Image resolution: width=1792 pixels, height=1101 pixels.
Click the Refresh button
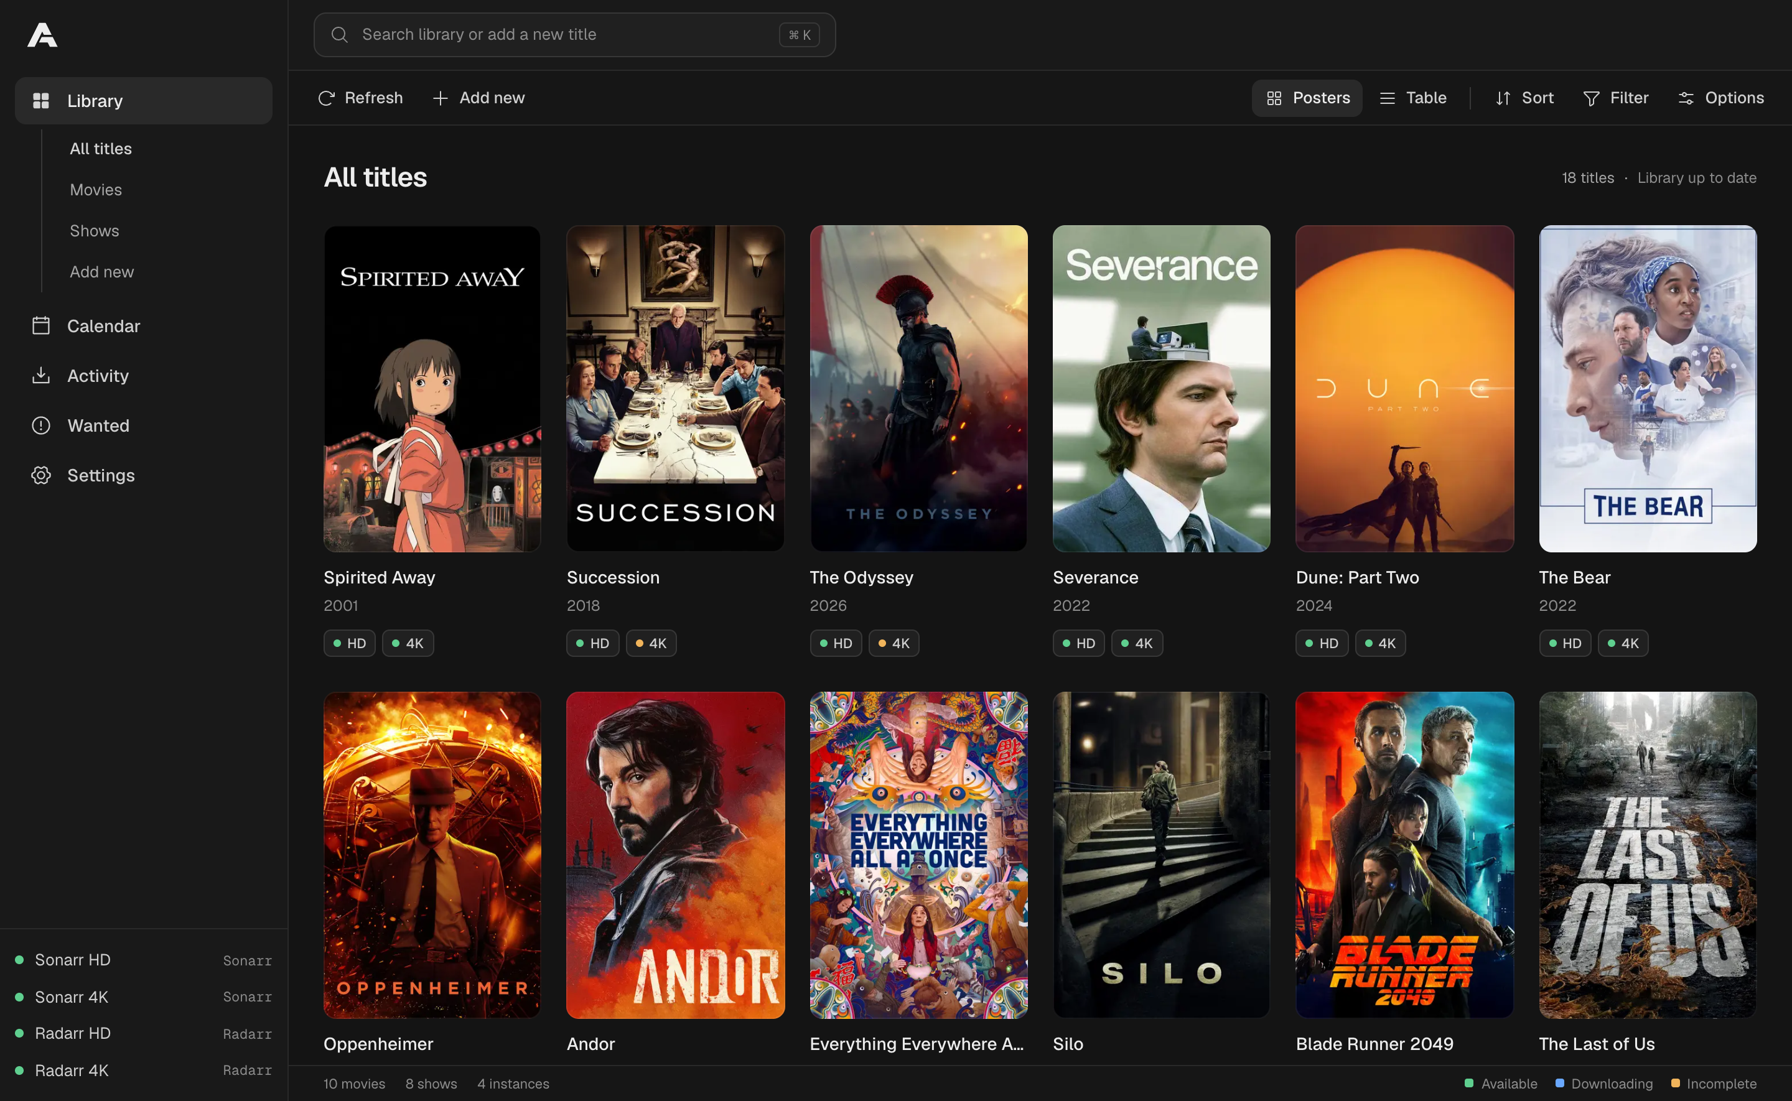click(360, 98)
